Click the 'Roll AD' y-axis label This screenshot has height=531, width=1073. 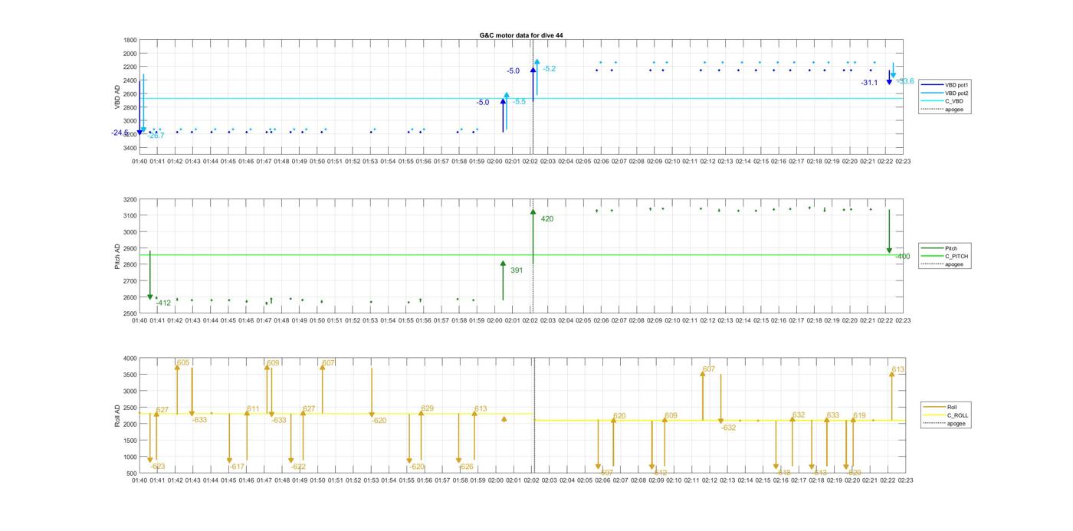pos(118,416)
